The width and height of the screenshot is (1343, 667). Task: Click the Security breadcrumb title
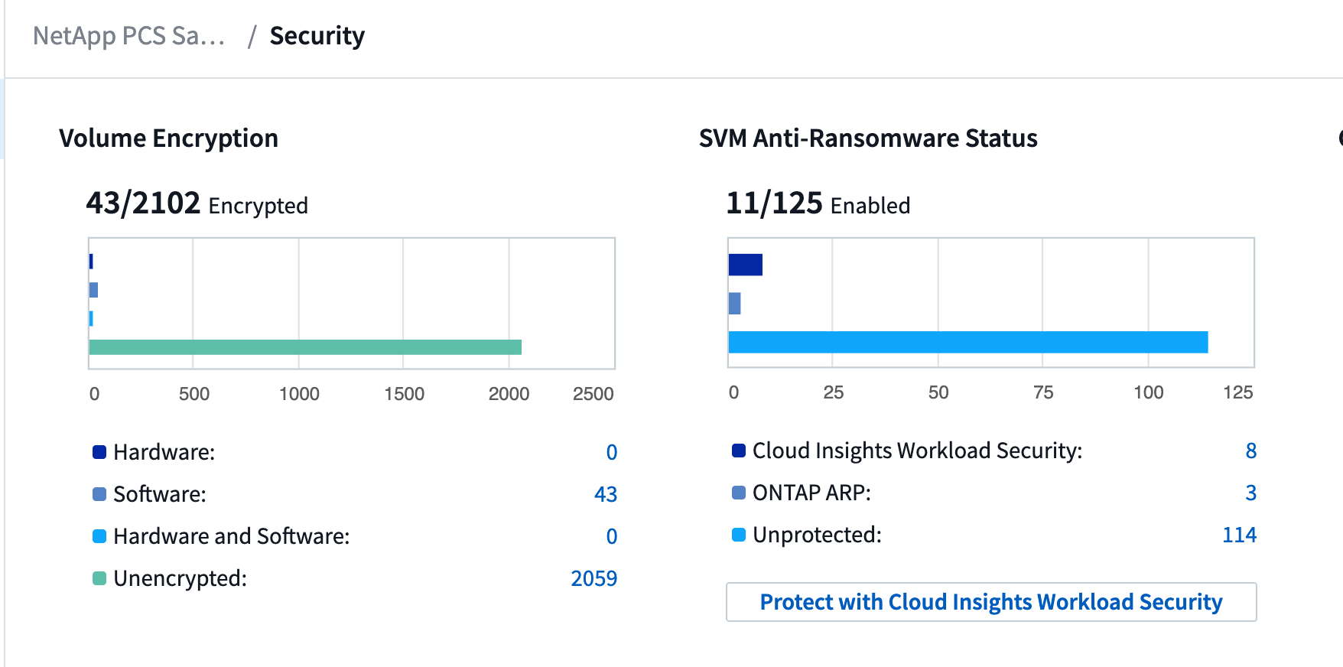[x=317, y=36]
